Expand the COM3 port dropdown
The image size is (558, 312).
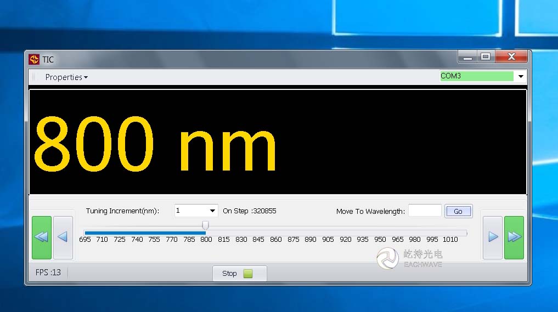(521, 77)
